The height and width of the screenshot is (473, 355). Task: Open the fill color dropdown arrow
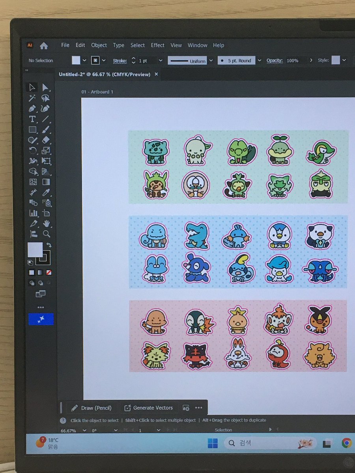coord(84,61)
